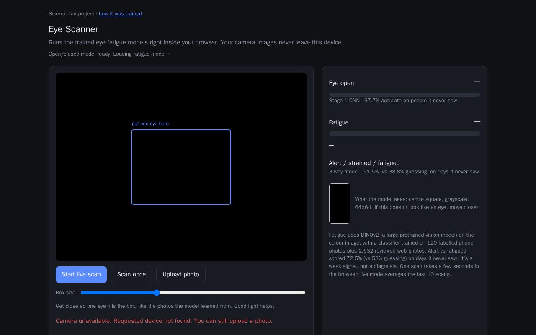This screenshot has height=335, width=536.
Task: Click the 'put one eye here' label
Action: (150, 124)
